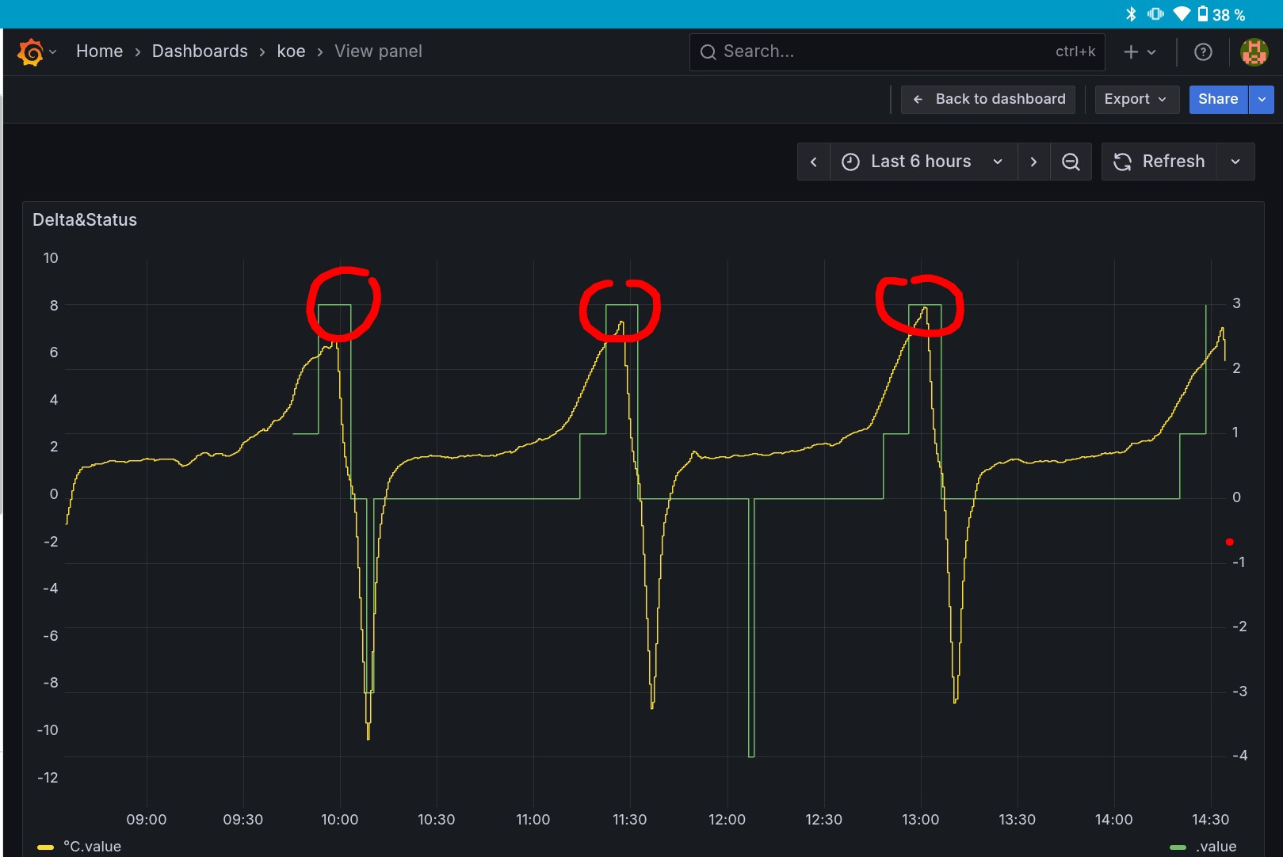Shift time range forward with right arrow
Viewport: 1283px width, 857px height.
pos(1033,162)
